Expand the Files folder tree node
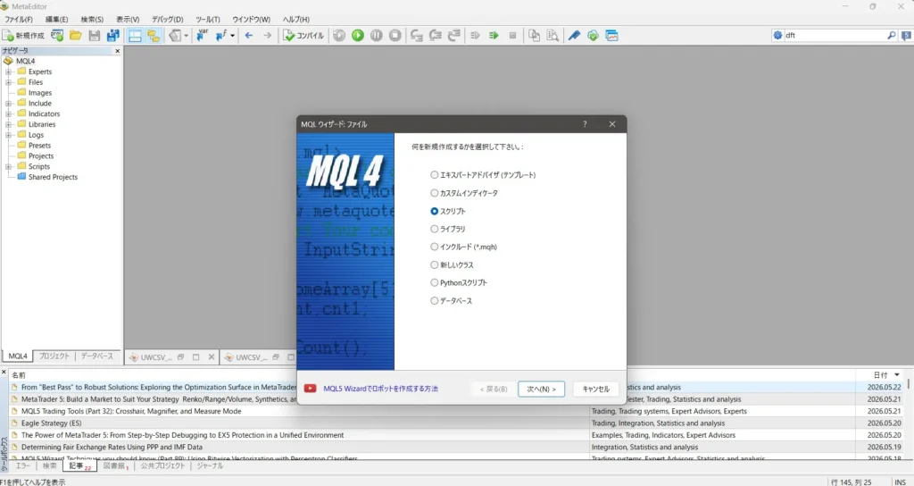The width and height of the screenshot is (914, 486). (x=8, y=82)
